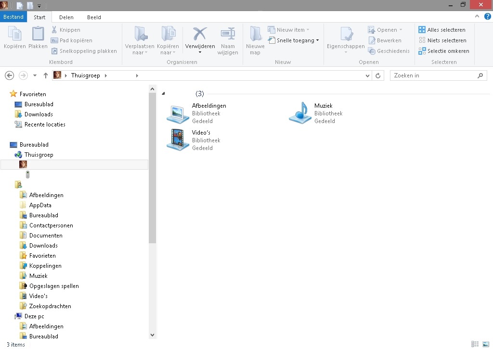Switch to the Start ribbon tab

[x=39, y=17]
